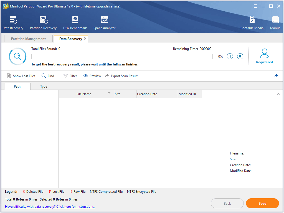Click the 'Total 0 Bytes in 0 files' status text
The image size is (284, 213).
(x=22, y=199)
